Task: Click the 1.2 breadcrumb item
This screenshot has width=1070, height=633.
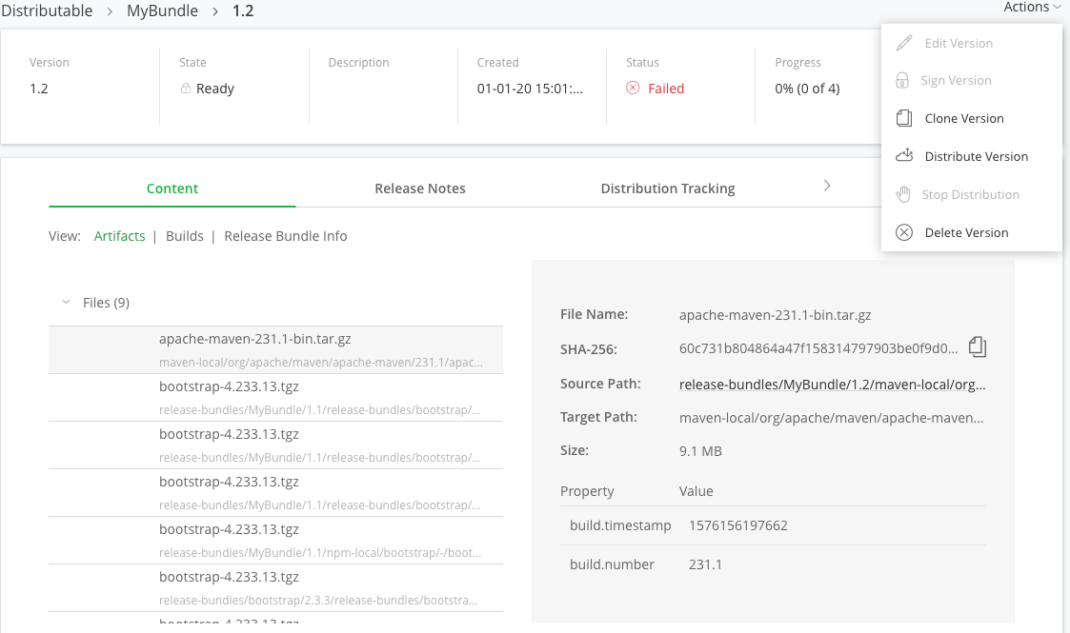Action: (243, 10)
